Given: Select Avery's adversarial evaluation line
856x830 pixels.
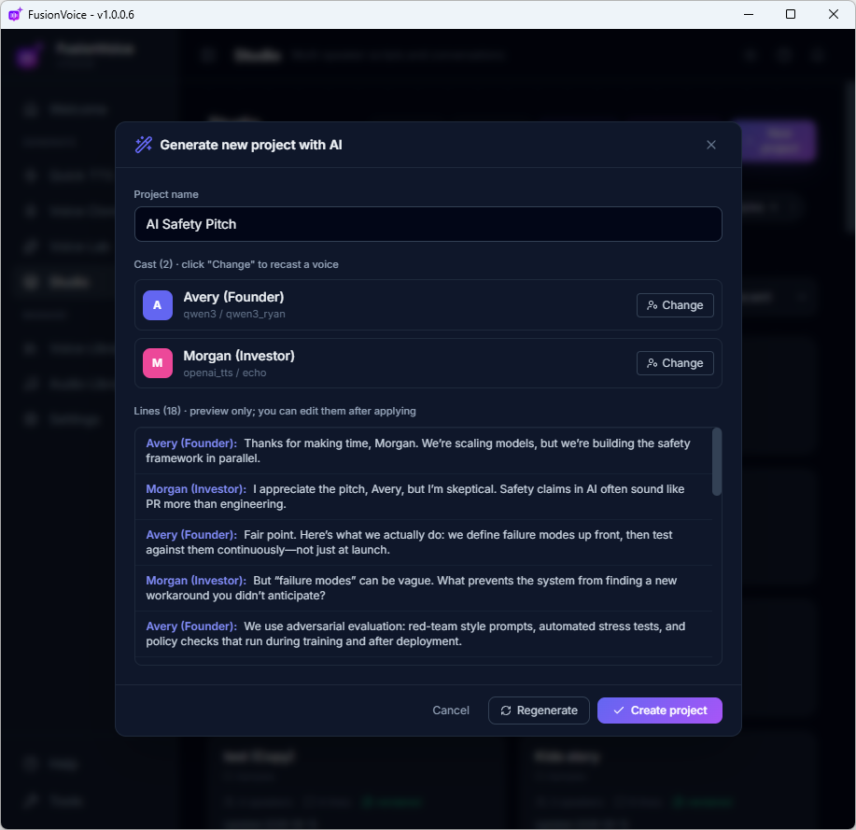Looking at the screenshot, I should [423, 634].
